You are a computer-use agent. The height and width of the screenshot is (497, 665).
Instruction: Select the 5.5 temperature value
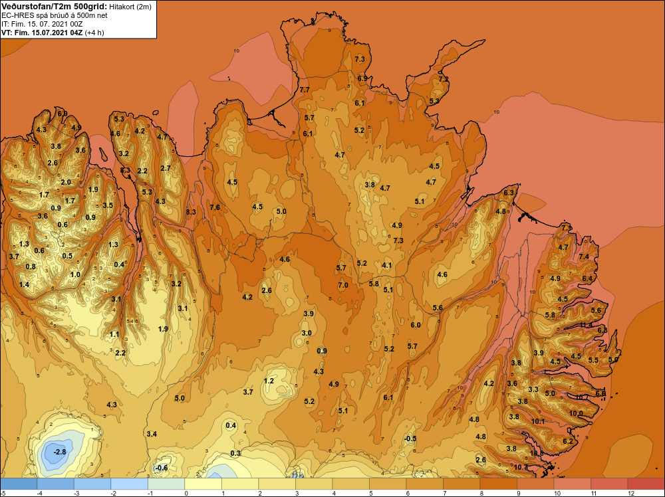(x=593, y=360)
